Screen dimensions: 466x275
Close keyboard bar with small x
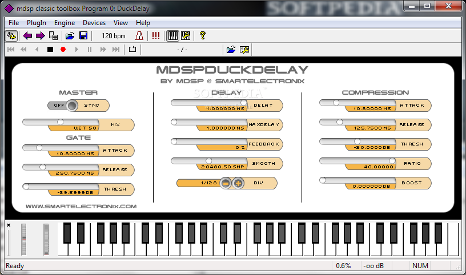pos(9,225)
